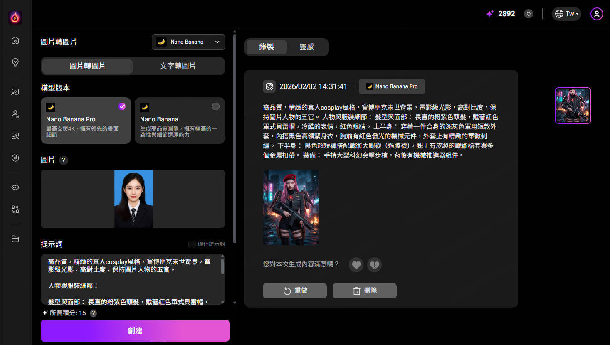
Task: Click the heart like icon
Action: point(356,264)
